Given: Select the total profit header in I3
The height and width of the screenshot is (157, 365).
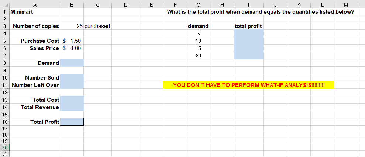Looking at the screenshot, I should point(248,26).
